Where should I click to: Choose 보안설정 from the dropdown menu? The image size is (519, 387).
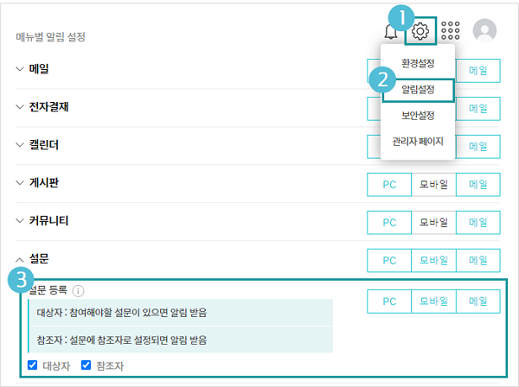(x=418, y=116)
